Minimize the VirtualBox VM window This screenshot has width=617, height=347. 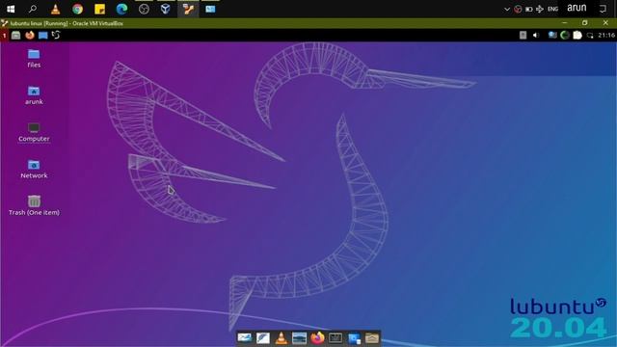coord(564,23)
